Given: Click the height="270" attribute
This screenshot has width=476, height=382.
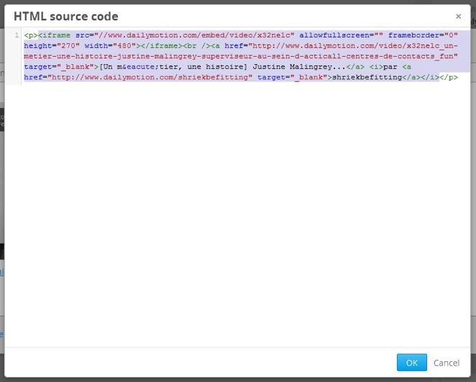Looking at the screenshot, I should (x=52, y=46).
